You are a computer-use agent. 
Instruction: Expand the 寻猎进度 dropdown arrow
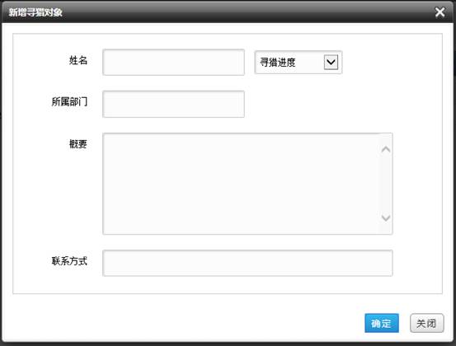[x=331, y=62]
